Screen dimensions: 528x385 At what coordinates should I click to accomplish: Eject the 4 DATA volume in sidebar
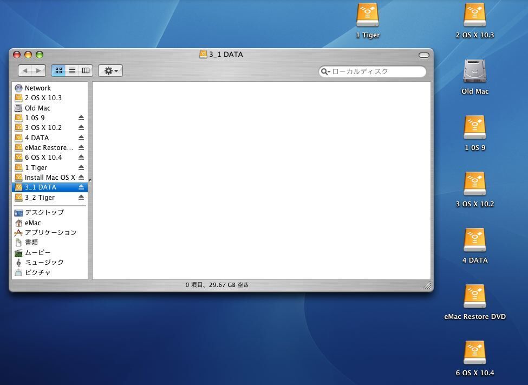[x=81, y=138]
